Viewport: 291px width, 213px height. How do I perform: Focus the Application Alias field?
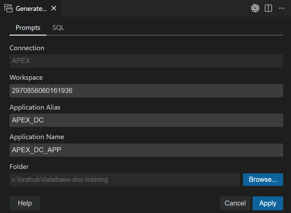[146, 120]
